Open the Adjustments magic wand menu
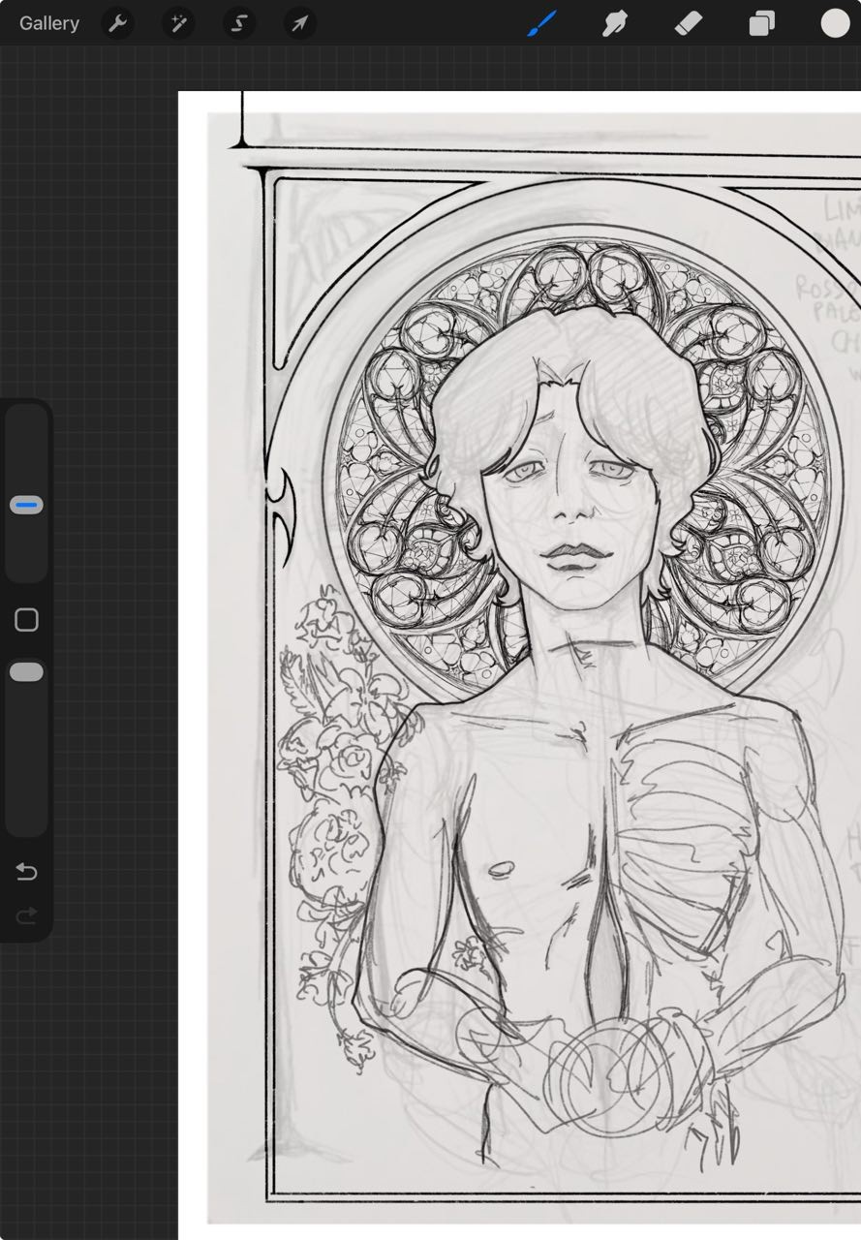 click(178, 23)
